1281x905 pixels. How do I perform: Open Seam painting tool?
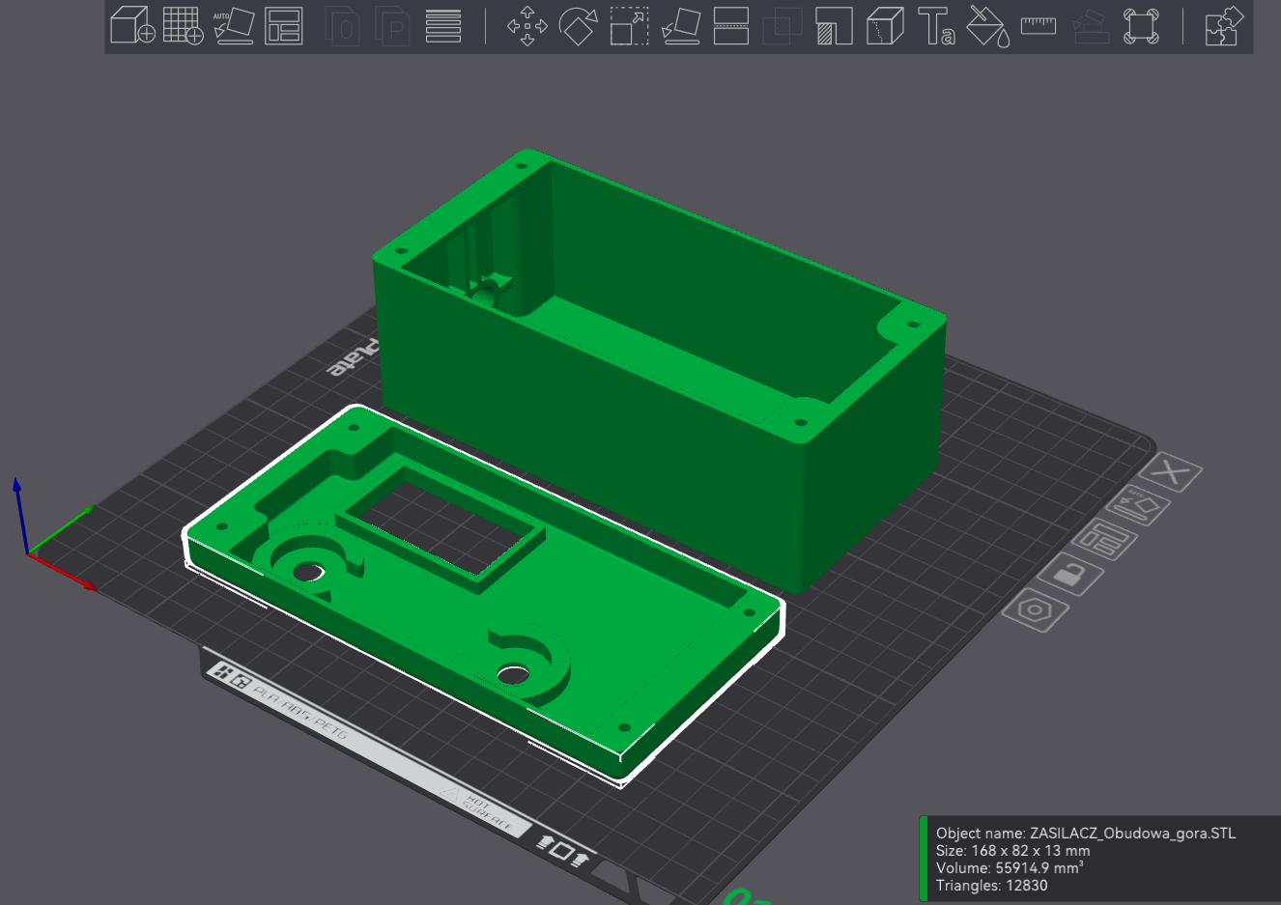click(x=885, y=26)
